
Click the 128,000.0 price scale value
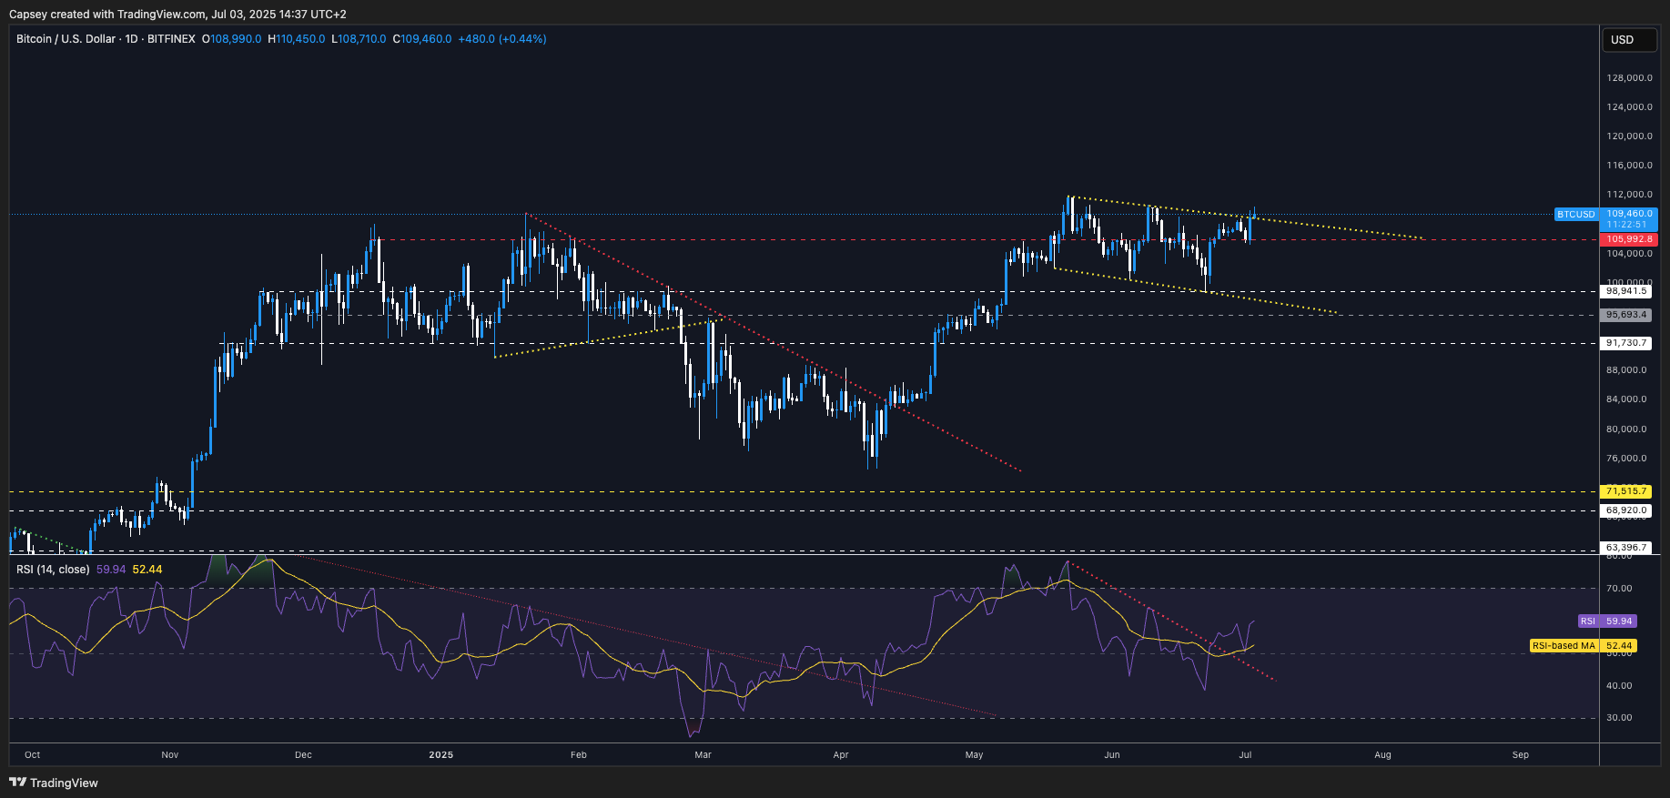coord(1629,78)
